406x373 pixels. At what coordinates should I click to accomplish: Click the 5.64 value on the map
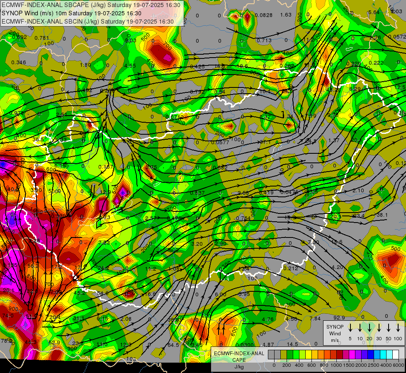tap(374, 12)
